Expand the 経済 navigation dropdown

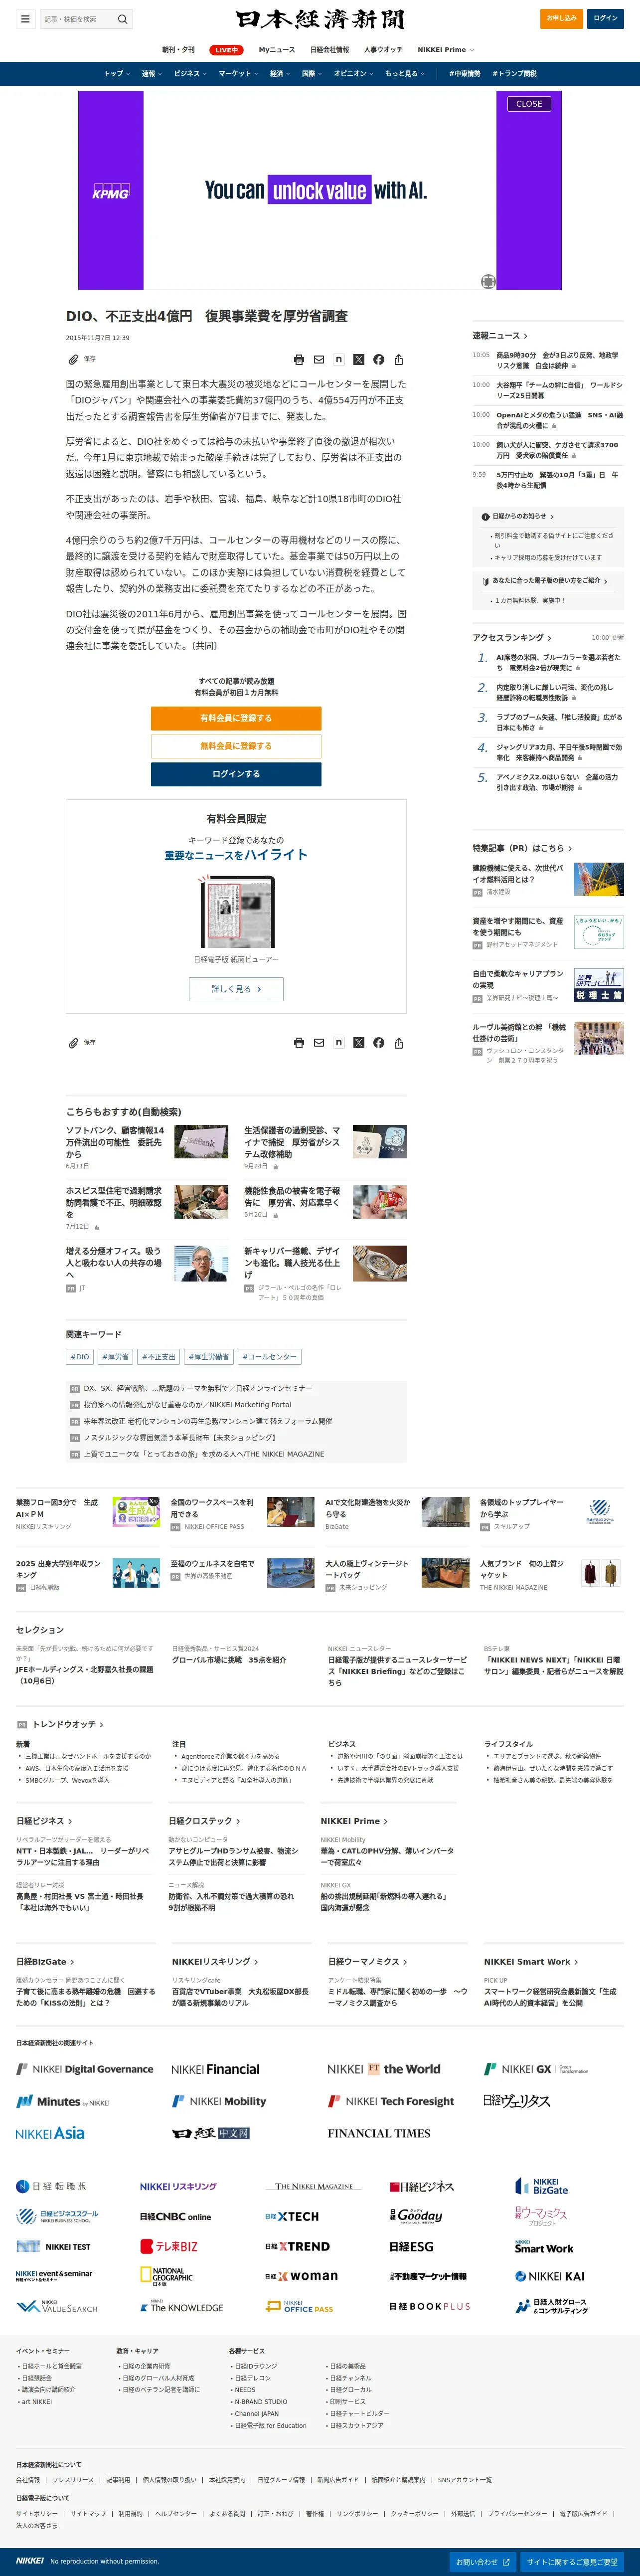[x=280, y=74]
